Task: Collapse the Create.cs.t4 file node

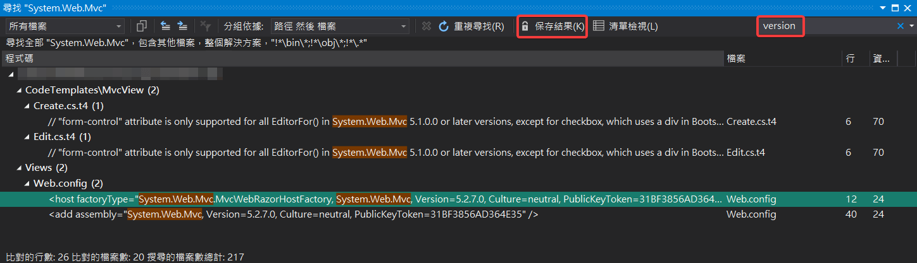Action: pyautogui.click(x=27, y=106)
